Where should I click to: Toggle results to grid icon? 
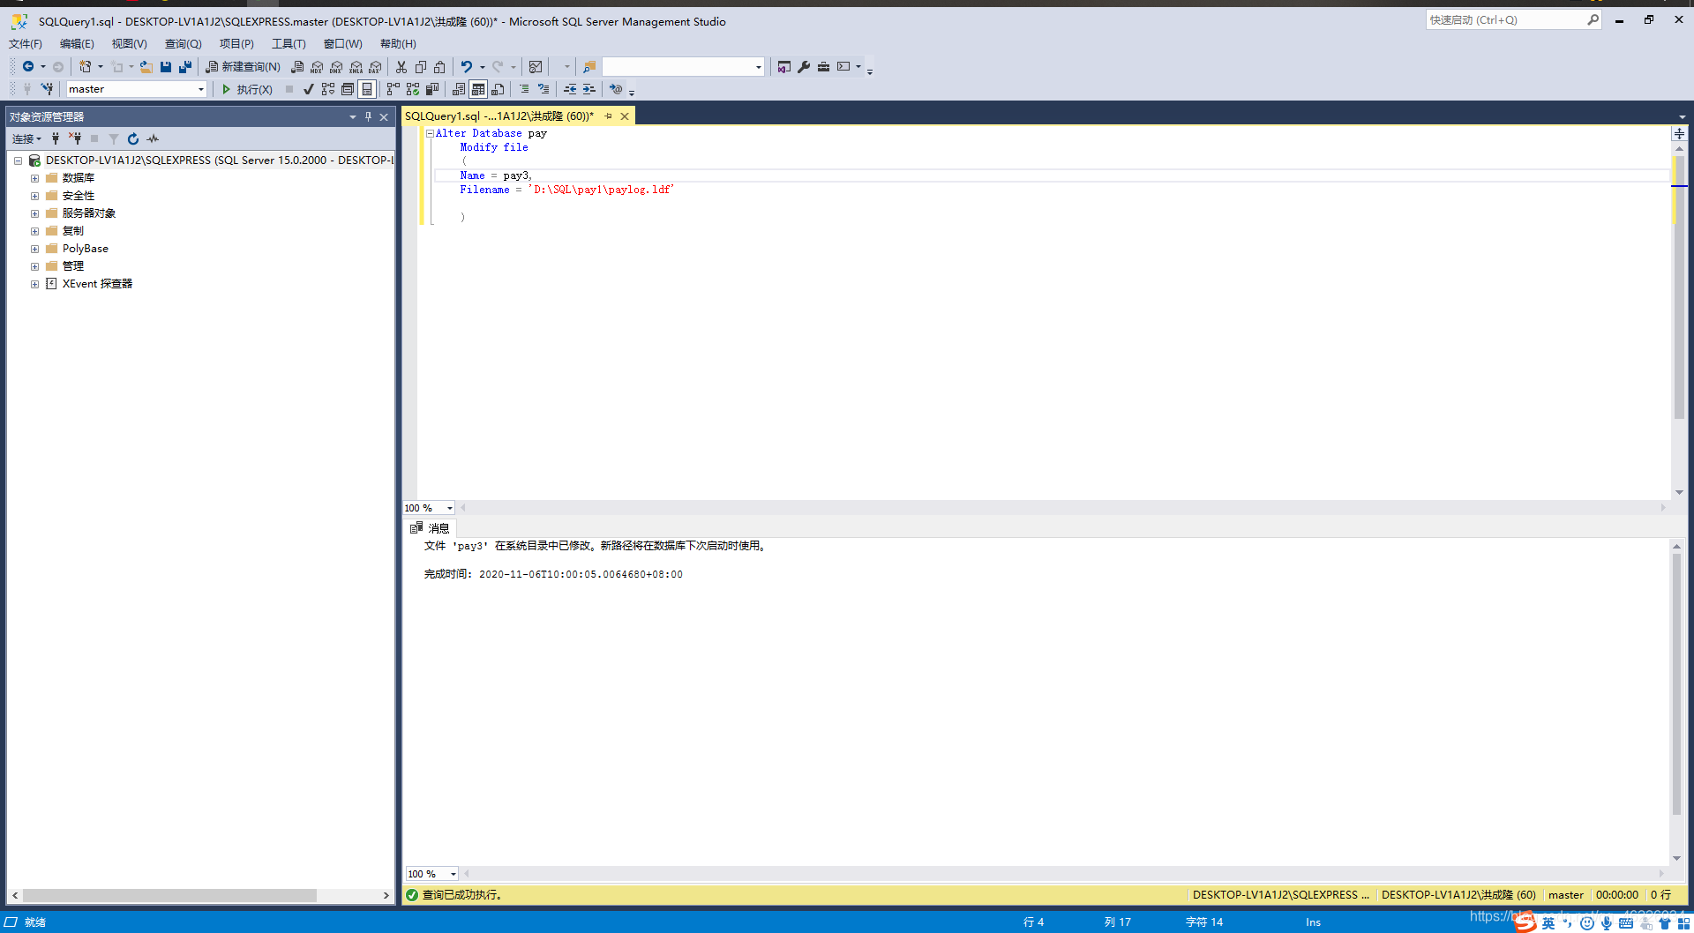tap(478, 89)
